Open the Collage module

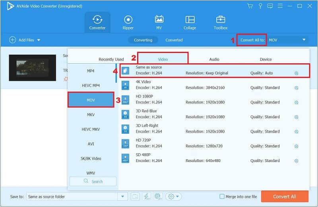click(x=190, y=22)
